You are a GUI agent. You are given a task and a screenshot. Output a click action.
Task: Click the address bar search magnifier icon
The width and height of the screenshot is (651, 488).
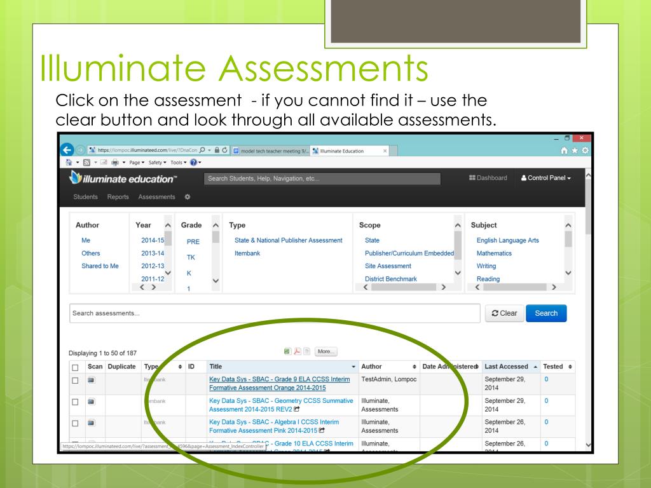[202, 150]
